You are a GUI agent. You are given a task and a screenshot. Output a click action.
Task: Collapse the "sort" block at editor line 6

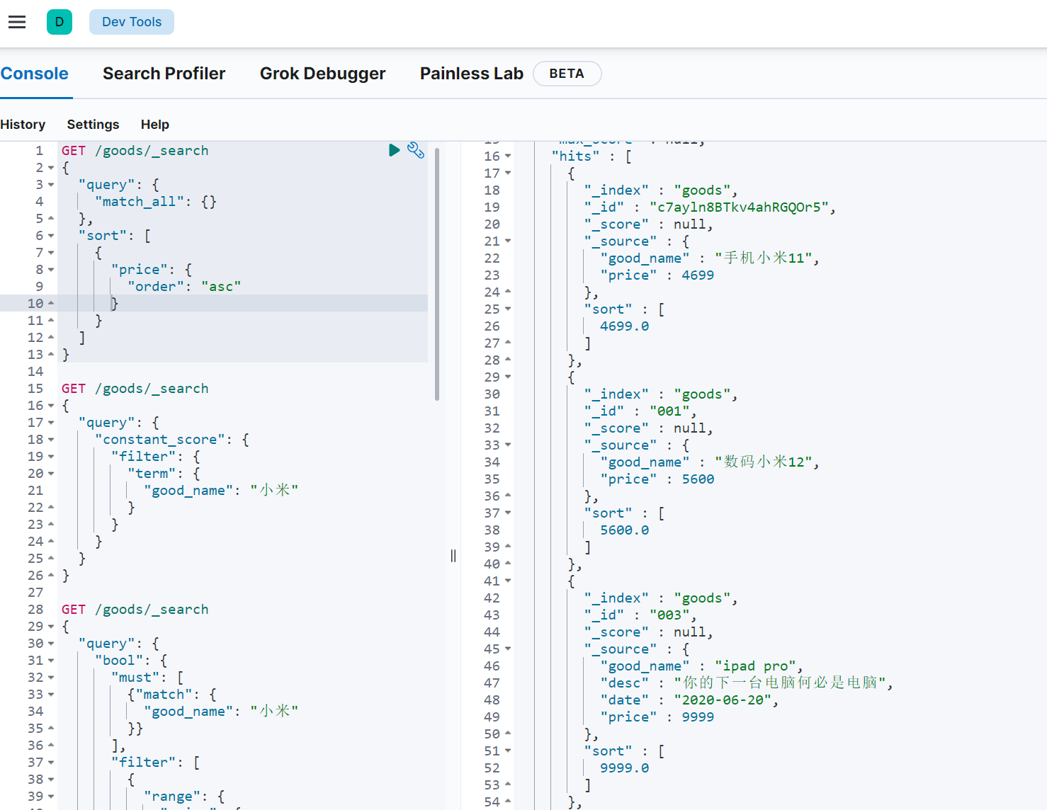(51, 236)
